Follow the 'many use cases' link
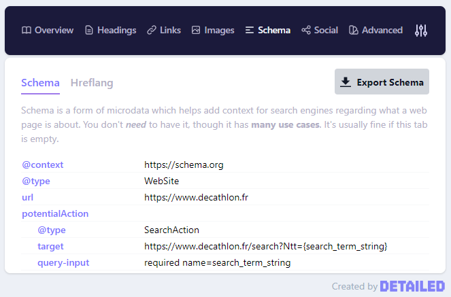This screenshot has width=451, height=297. point(285,125)
